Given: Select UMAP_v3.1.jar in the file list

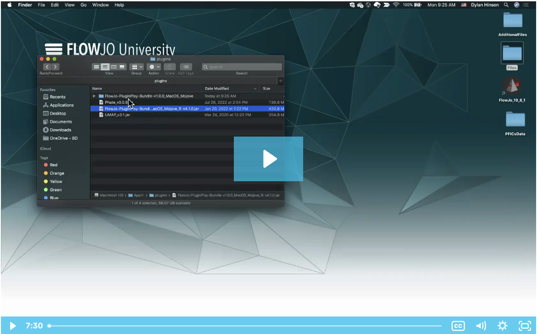Looking at the screenshot, I should 117,115.
